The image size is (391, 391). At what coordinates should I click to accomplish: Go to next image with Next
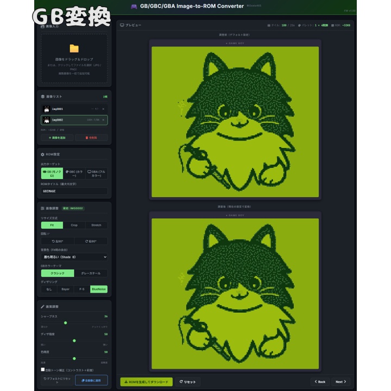[x=340, y=382]
